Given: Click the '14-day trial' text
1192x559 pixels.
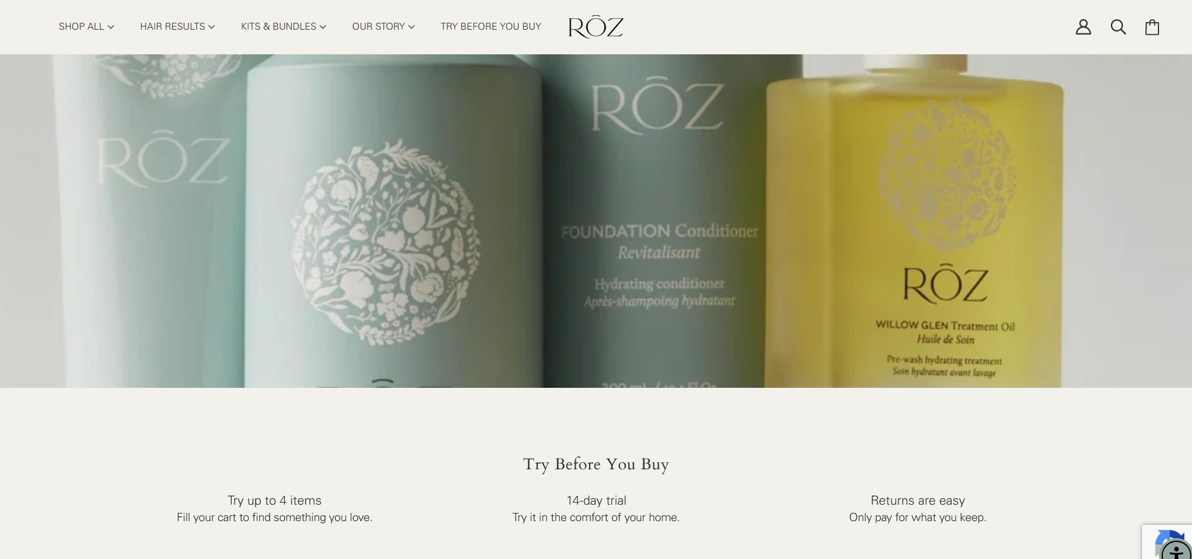Looking at the screenshot, I should click(x=596, y=500).
